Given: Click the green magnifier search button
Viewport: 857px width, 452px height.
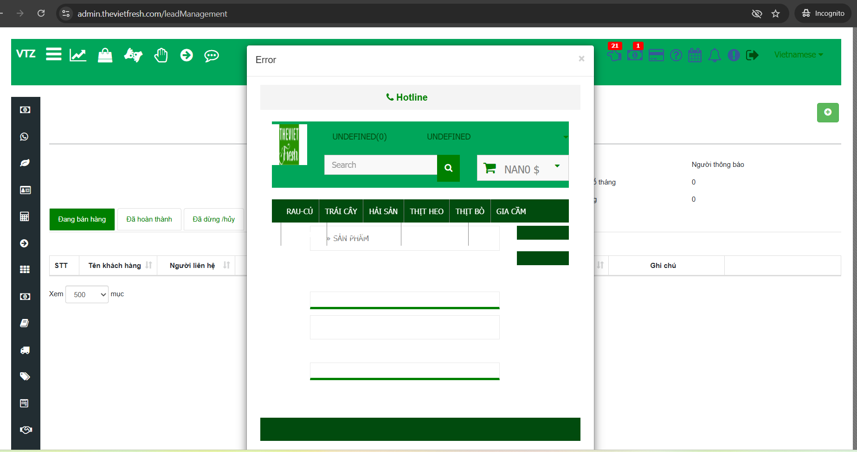Looking at the screenshot, I should (x=448, y=168).
